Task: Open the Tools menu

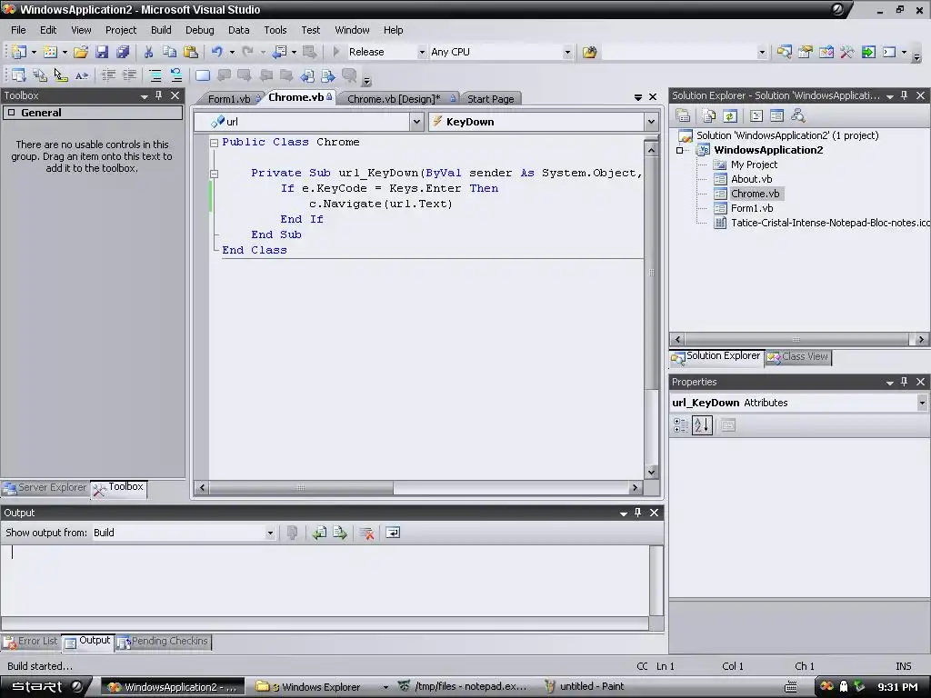Action: tap(275, 30)
